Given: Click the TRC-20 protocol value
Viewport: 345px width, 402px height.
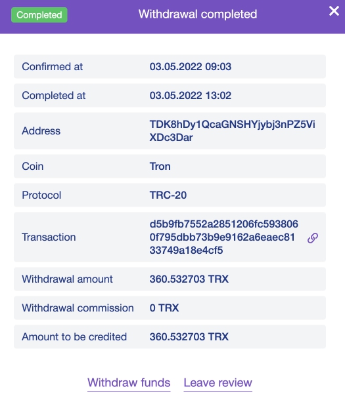Looking at the screenshot, I should [x=168, y=195].
